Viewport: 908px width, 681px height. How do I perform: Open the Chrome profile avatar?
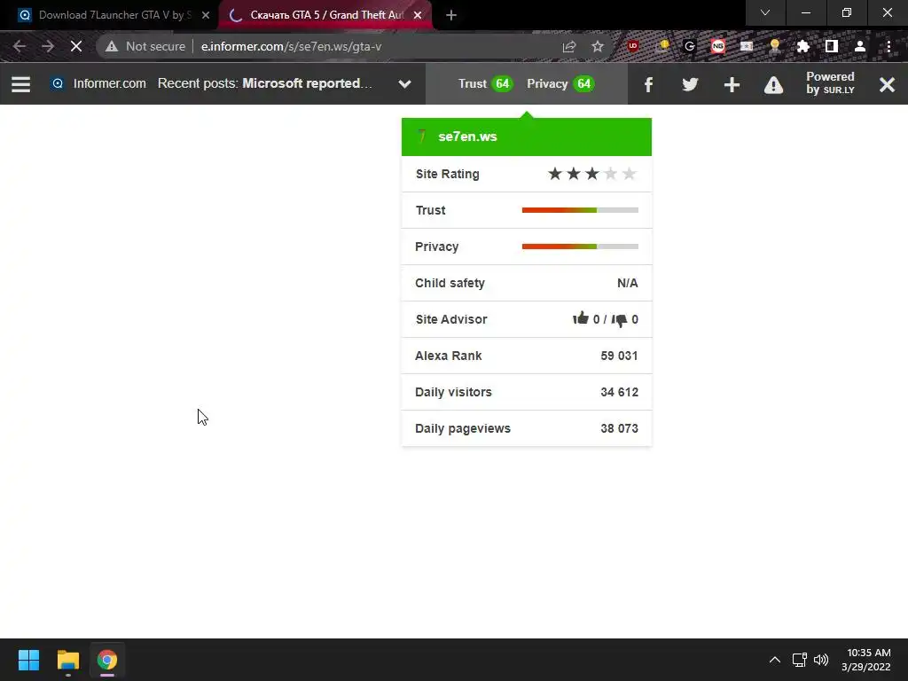[x=860, y=46]
